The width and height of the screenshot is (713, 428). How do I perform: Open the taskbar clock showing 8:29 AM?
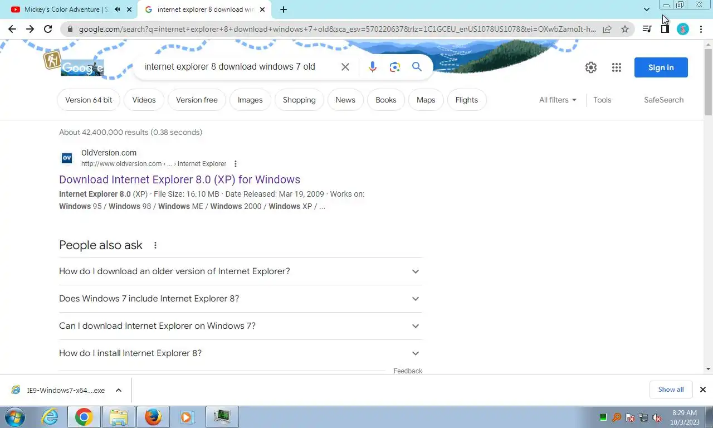[x=685, y=417]
